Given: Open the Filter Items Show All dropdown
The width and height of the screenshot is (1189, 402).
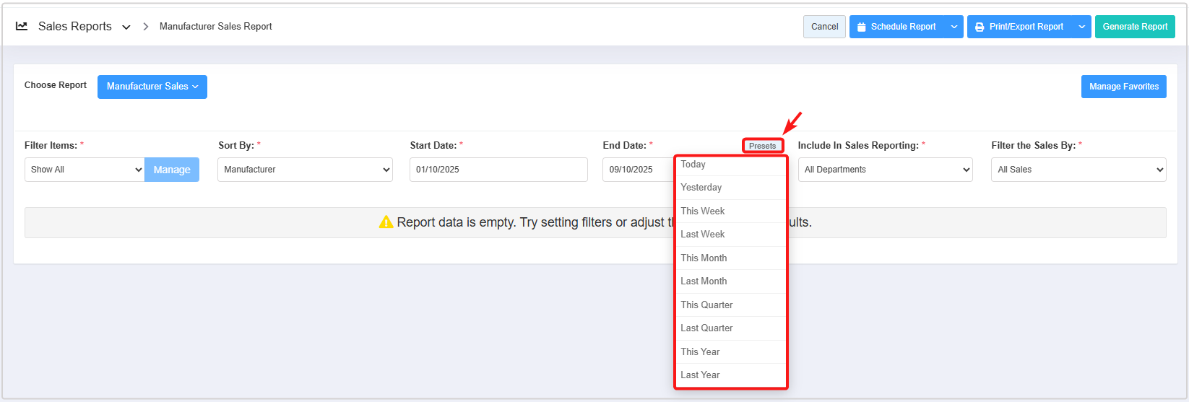Looking at the screenshot, I should 85,170.
